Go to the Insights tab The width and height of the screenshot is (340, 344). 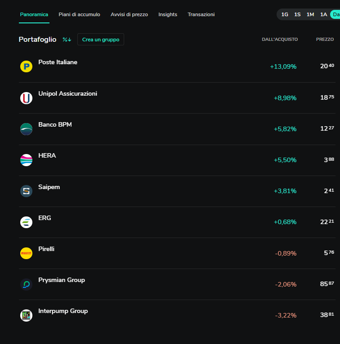click(168, 14)
